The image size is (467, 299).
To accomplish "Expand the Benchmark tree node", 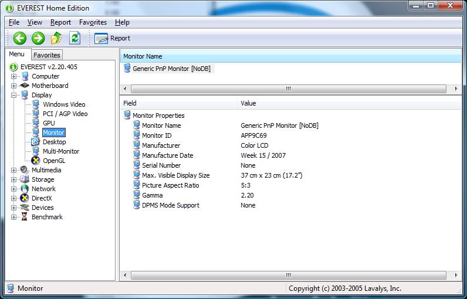I will point(13,217).
